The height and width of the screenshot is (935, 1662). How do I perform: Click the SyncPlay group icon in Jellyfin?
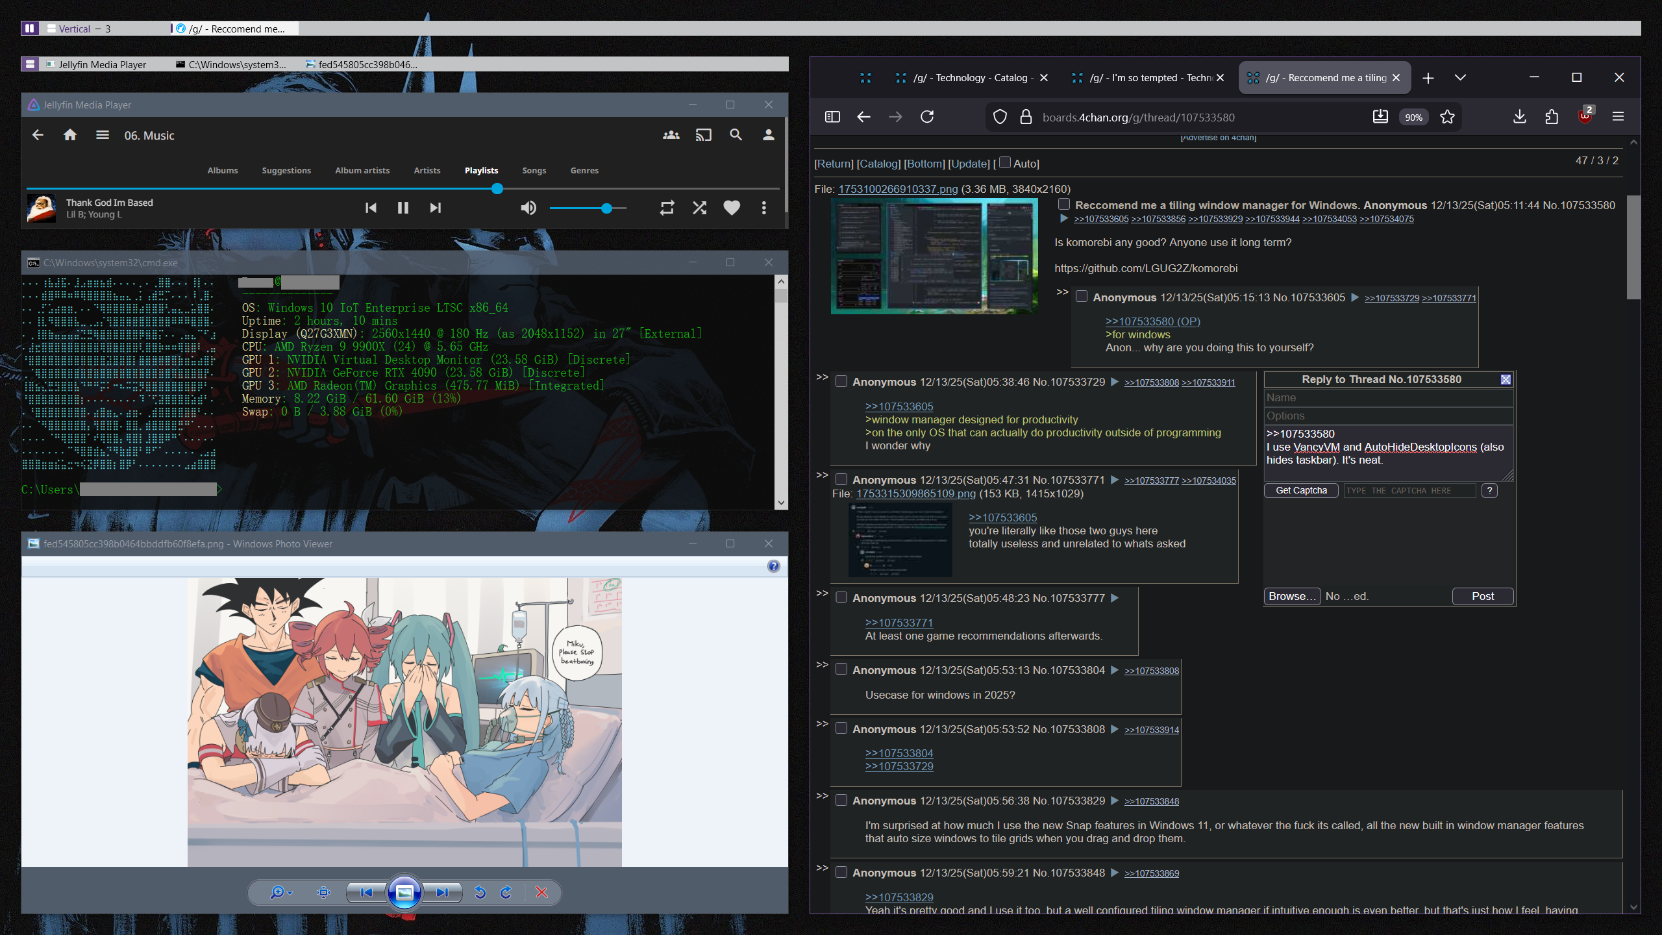[x=671, y=135]
